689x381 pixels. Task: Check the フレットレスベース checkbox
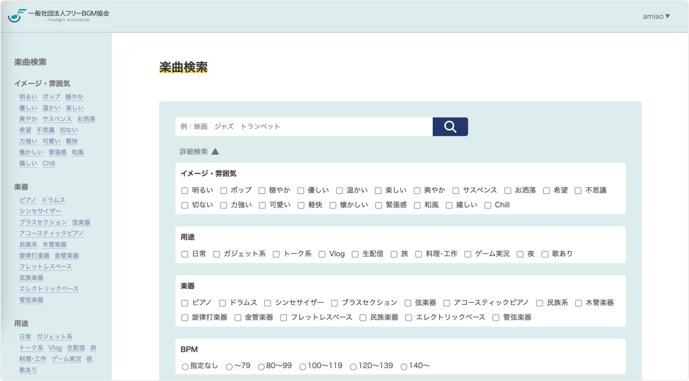pyautogui.click(x=284, y=318)
